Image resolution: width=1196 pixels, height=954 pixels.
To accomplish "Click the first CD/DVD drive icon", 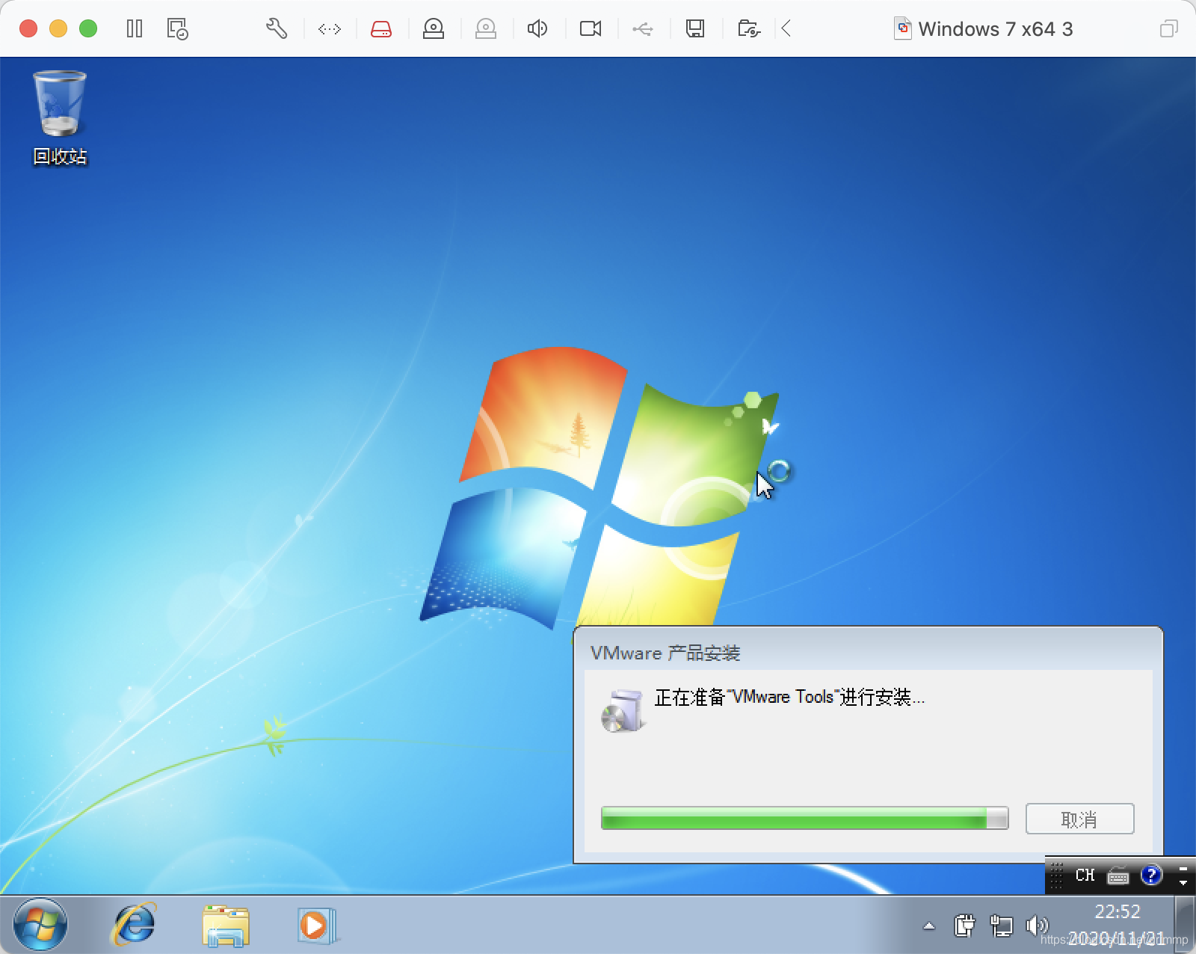I will coord(434,29).
